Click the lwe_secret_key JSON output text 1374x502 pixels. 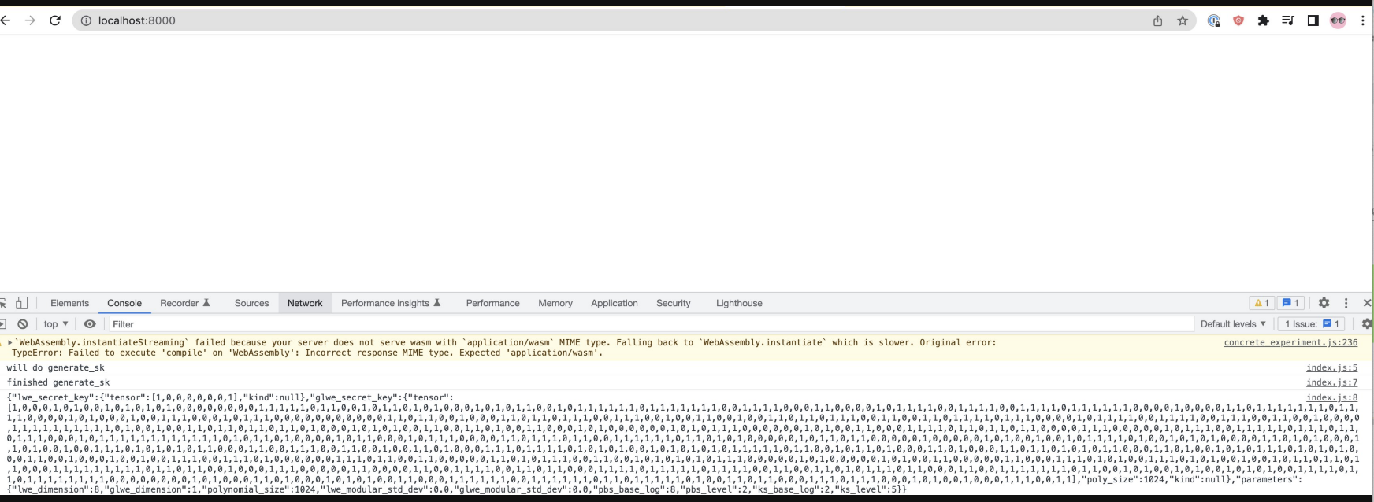click(x=682, y=444)
